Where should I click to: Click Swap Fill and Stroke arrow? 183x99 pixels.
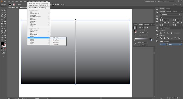[x=5, y=43]
